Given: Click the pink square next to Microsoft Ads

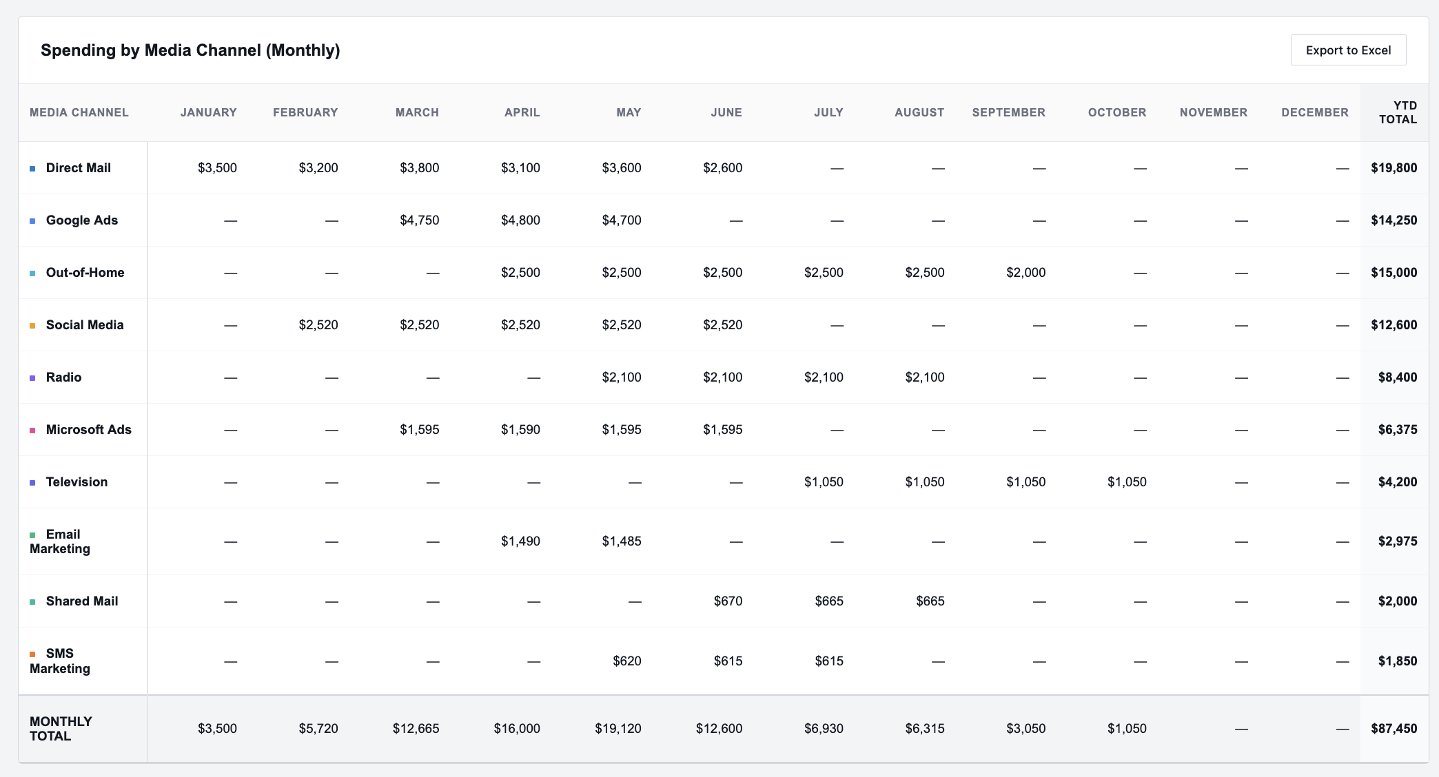Looking at the screenshot, I should [x=32, y=429].
